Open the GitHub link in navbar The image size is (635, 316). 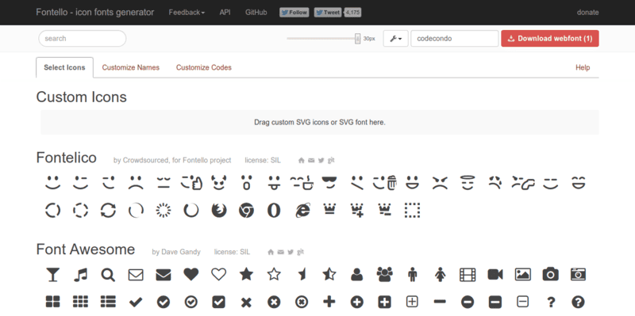tap(256, 13)
